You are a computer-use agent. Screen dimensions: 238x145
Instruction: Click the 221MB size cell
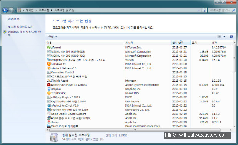204,122
